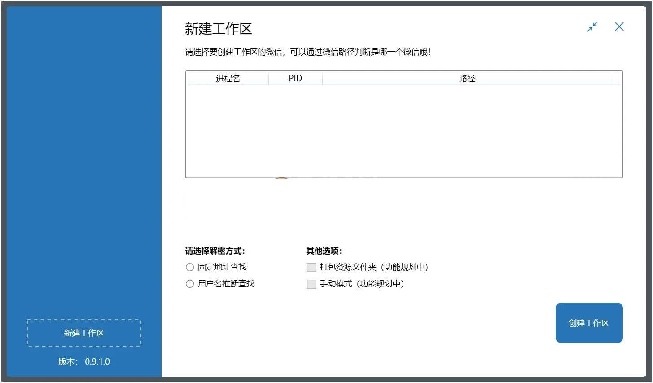Select the 用户名推断查找 decryption option
The width and height of the screenshot is (653, 383).
[189, 283]
